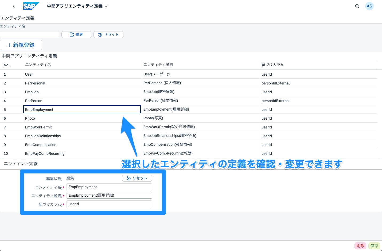This screenshot has height=251, width=382.
Task: Click the top リセット button beside 検索
Action: [108, 35]
